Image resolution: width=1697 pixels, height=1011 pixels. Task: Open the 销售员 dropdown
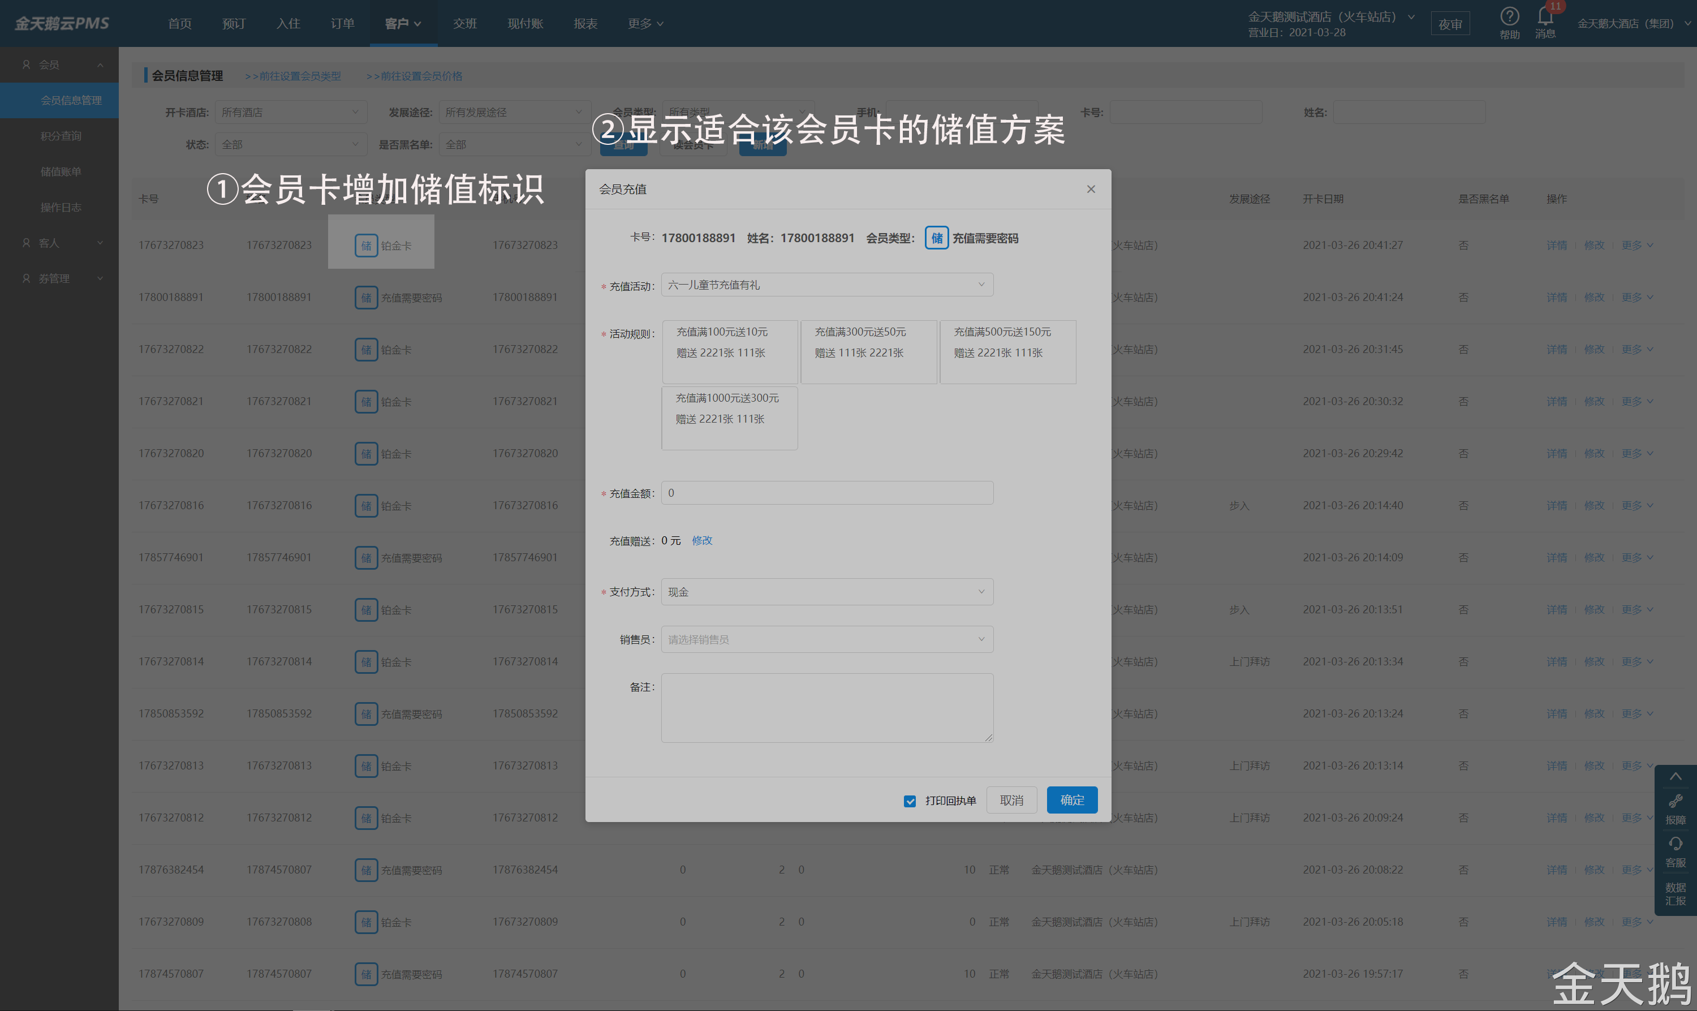click(826, 640)
